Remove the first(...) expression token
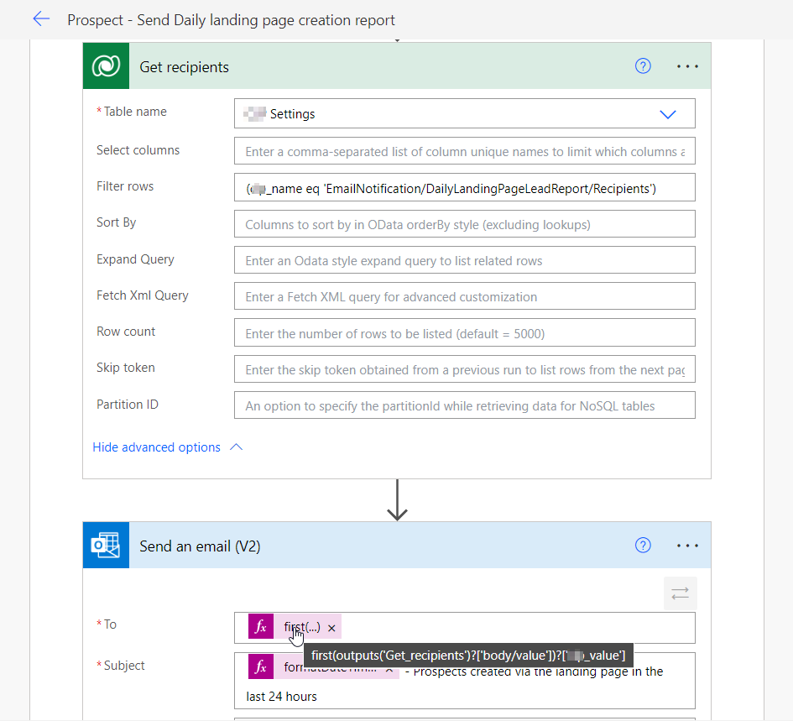This screenshot has width=793, height=721. coord(331,628)
